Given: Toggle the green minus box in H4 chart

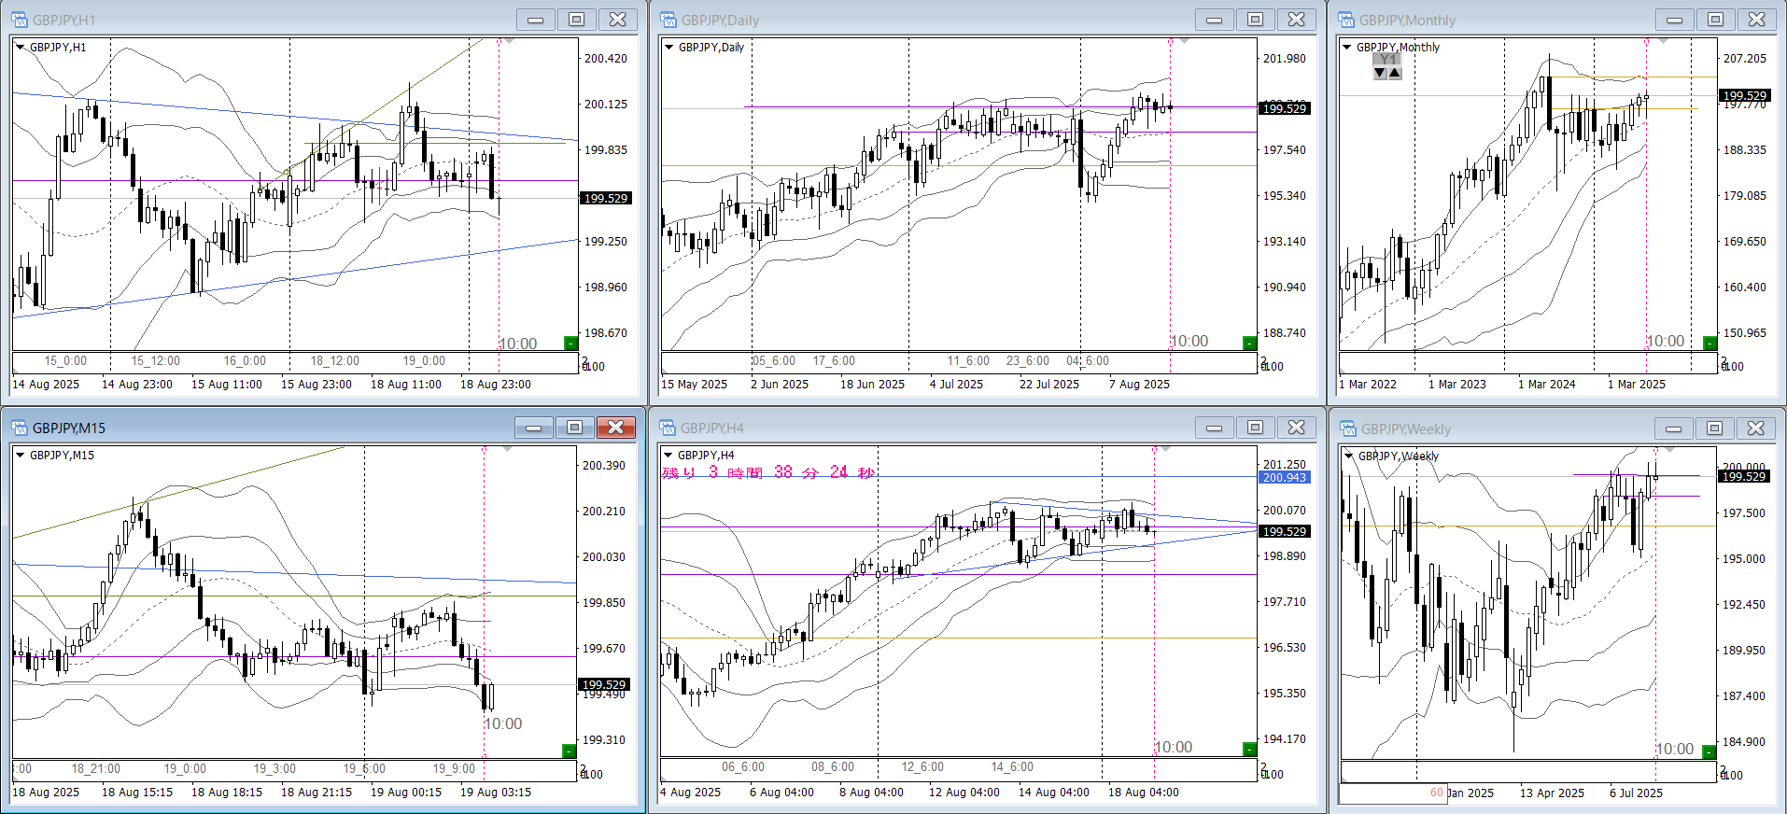Looking at the screenshot, I should click(1249, 749).
